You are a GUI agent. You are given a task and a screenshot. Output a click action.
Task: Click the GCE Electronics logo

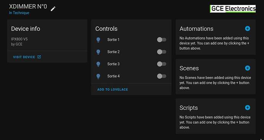pos(233,8)
